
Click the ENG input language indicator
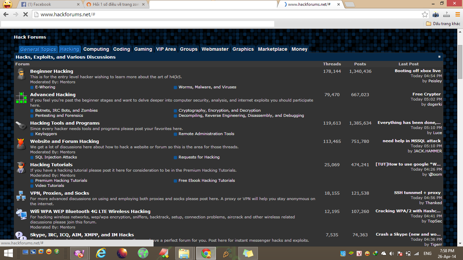pyautogui.click(x=427, y=253)
